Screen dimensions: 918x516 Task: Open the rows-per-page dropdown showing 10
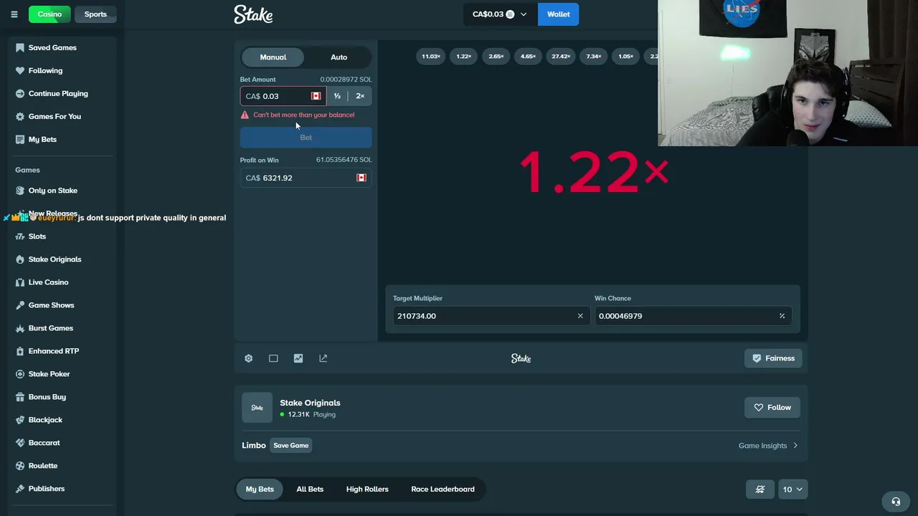pyautogui.click(x=792, y=489)
